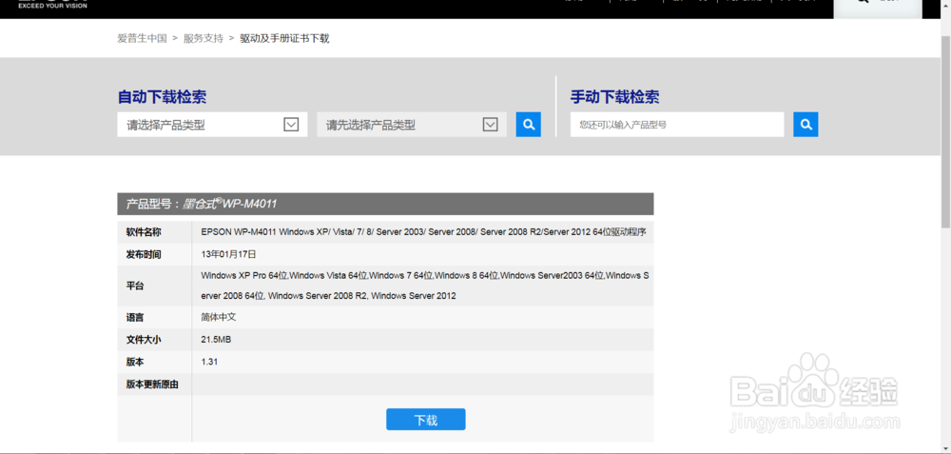Click the manual download search magnifier button
This screenshot has width=951, height=454.
[x=805, y=125]
